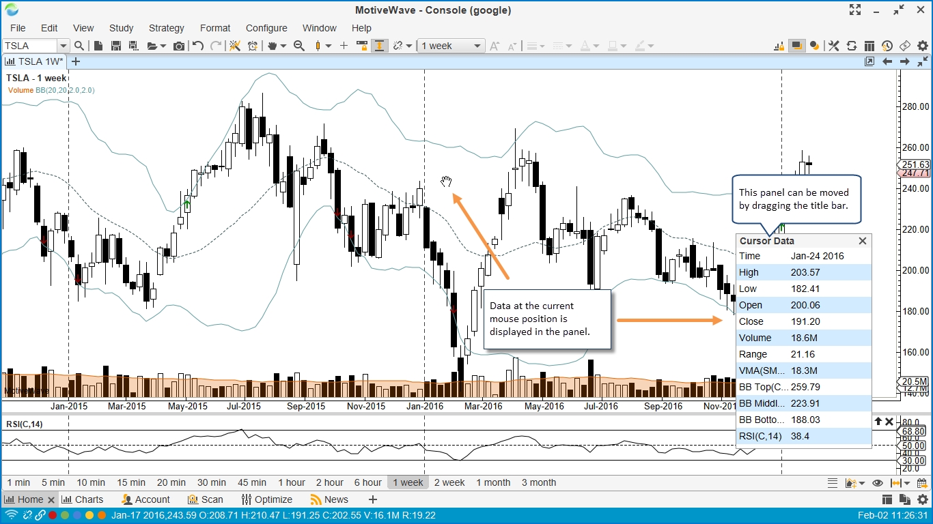
Task: Click the candlestick bar type icon
Action: 318,46
